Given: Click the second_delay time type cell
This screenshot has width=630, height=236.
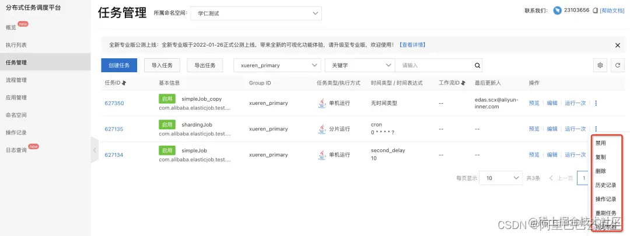Looking at the screenshot, I should tap(388, 150).
